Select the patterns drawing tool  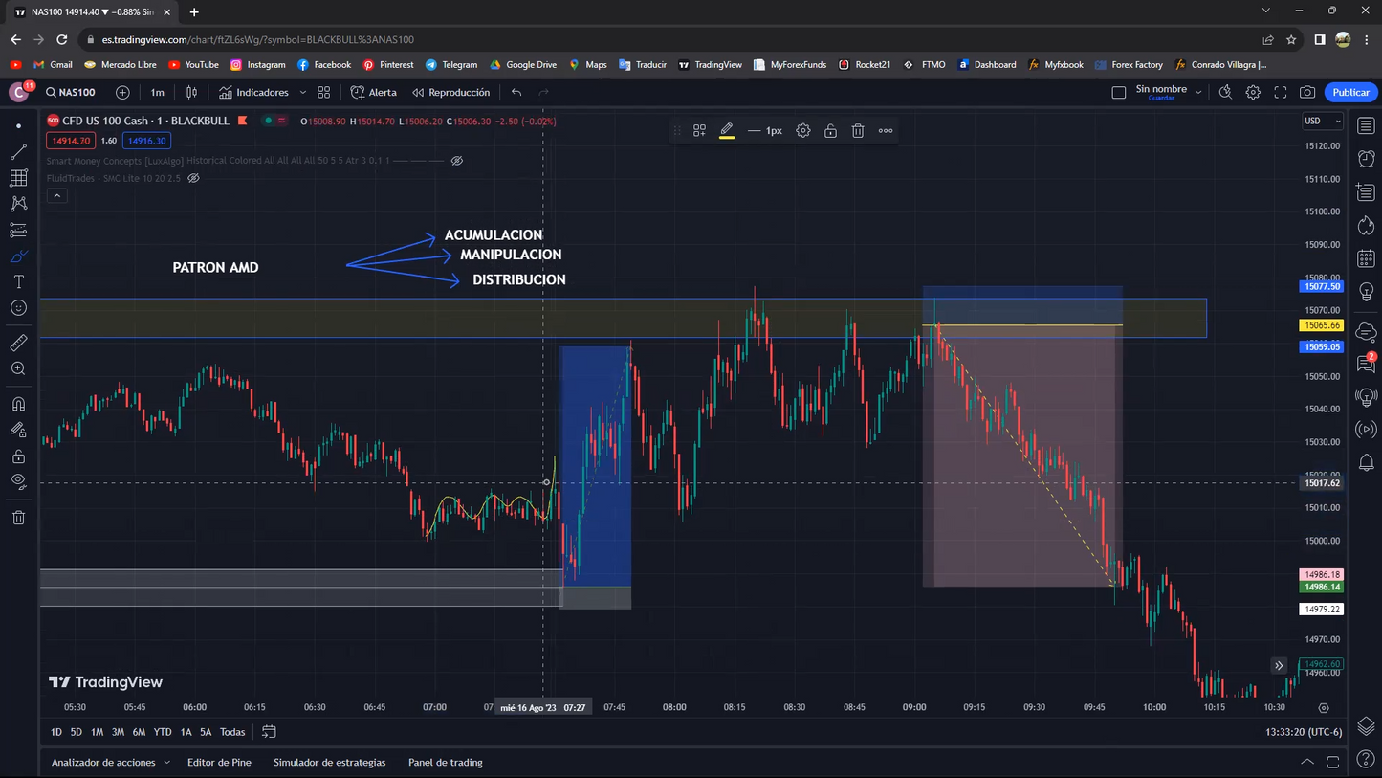(18, 204)
